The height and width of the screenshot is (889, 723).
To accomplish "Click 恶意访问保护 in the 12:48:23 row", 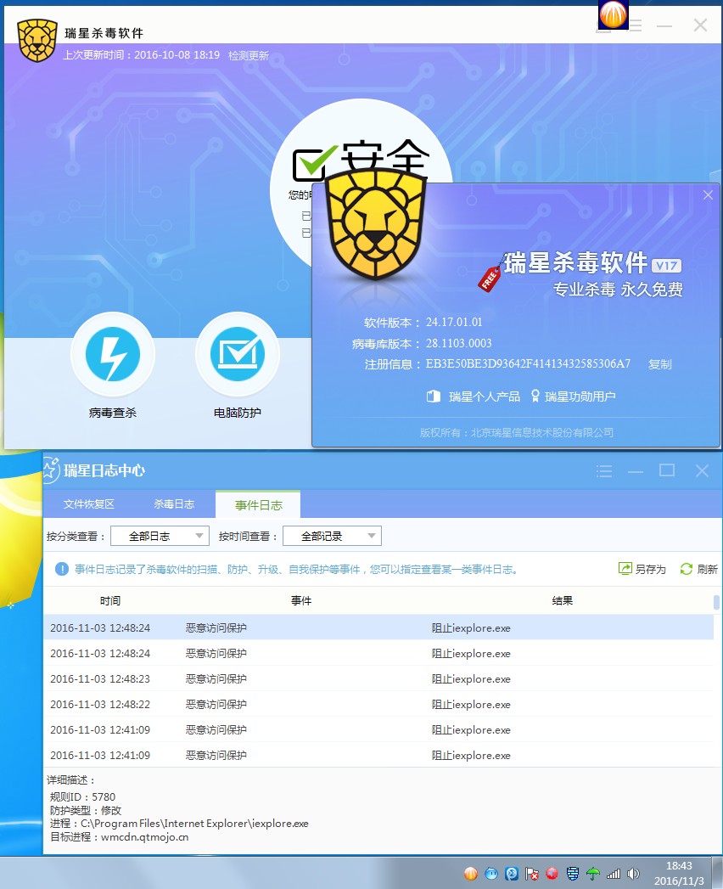I will pyautogui.click(x=216, y=678).
